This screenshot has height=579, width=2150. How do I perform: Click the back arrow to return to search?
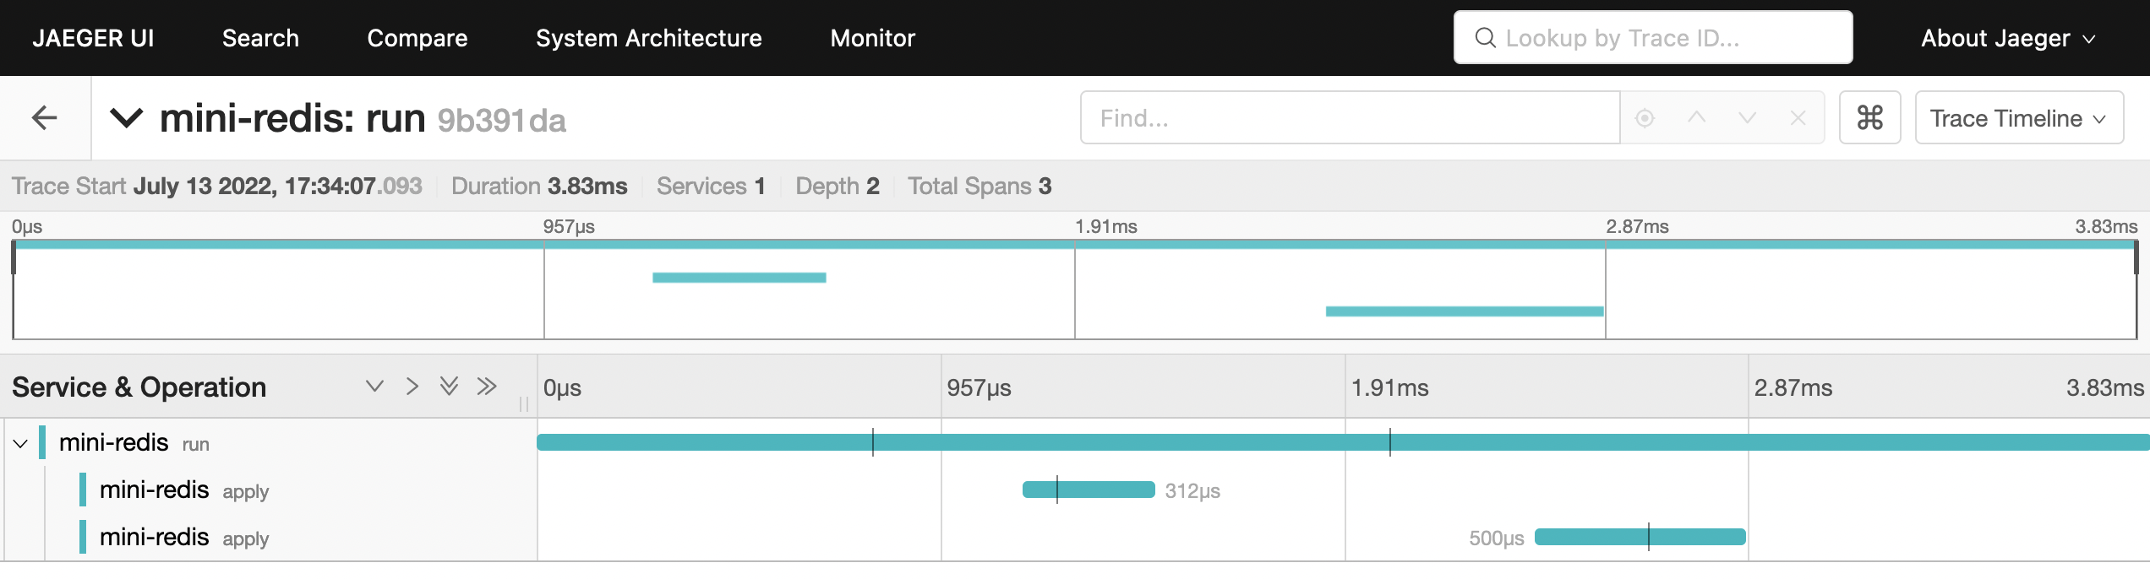pyautogui.click(x=43, y=117)
